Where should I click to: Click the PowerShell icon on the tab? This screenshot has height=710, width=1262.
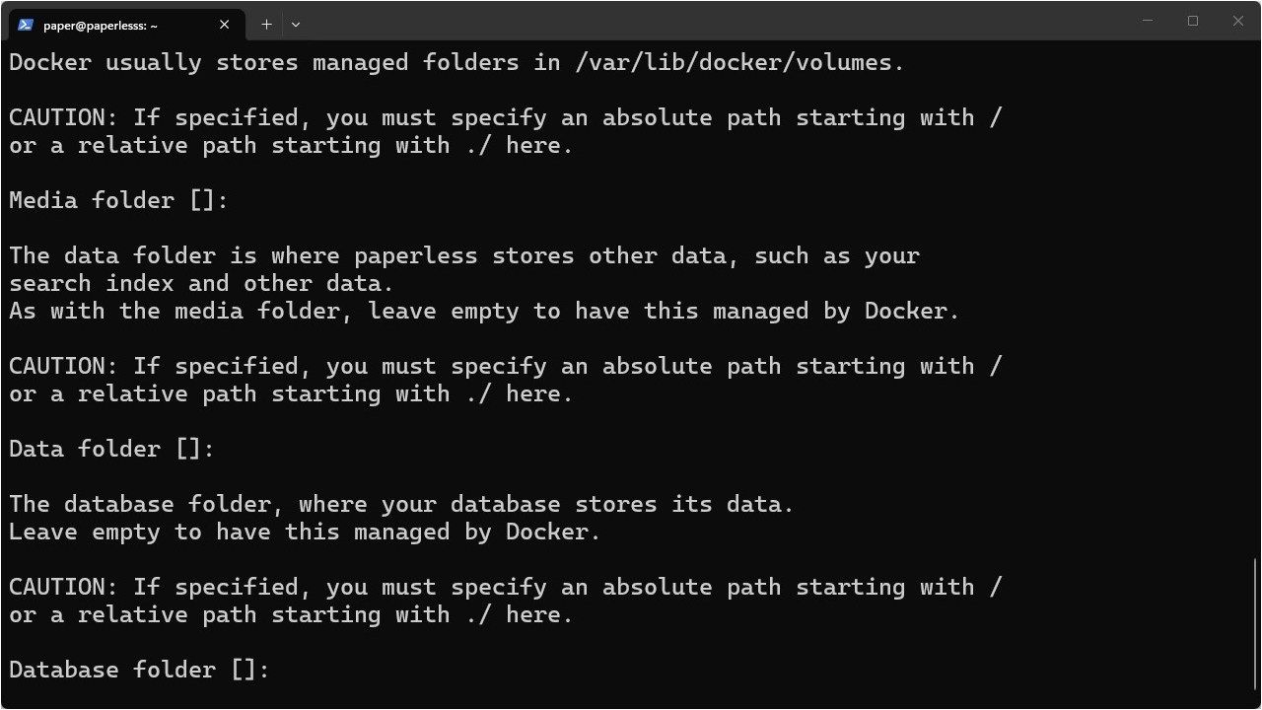click(x=26, y=25)
